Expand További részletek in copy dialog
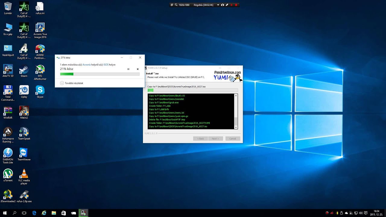Viewport: 386px width, 217px height. point(71,83)
